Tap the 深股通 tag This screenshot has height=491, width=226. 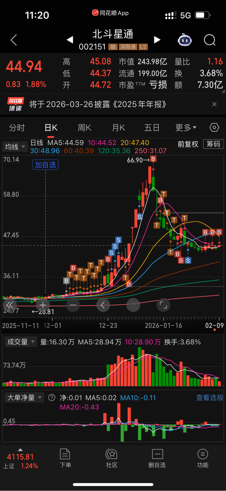tap(128, 47)
